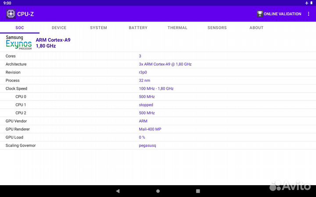Tap the battery status bar icon
Screen dimensions: 316x197
point(311,3)
